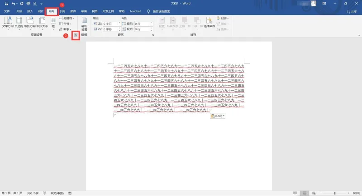The image size is (362, 196).
Task: Click the Undo arrow icon
Action: click(x=14, y=4)
